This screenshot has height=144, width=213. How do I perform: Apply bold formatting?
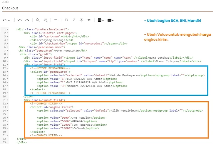(x=67, y=20)
